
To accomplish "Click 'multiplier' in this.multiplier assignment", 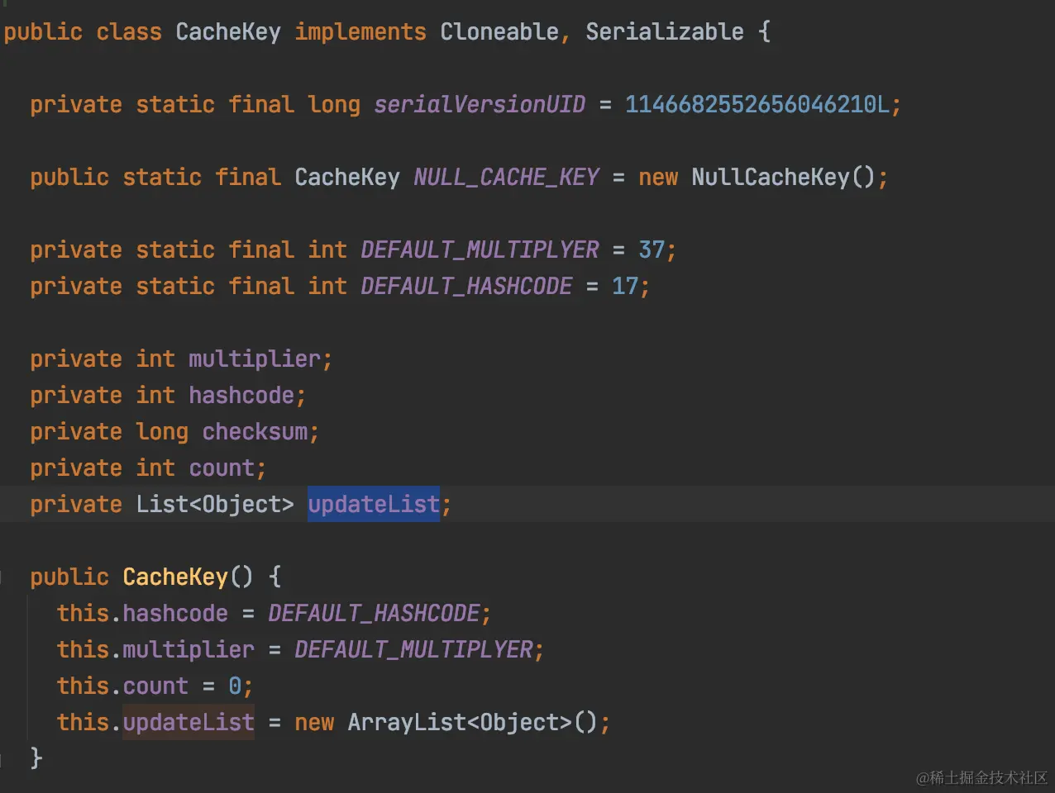I will point(189,650).
